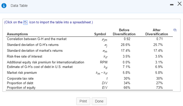
Task: Click the import-to-spreadsheet icon at table's top right
Action: pos(175,30)
